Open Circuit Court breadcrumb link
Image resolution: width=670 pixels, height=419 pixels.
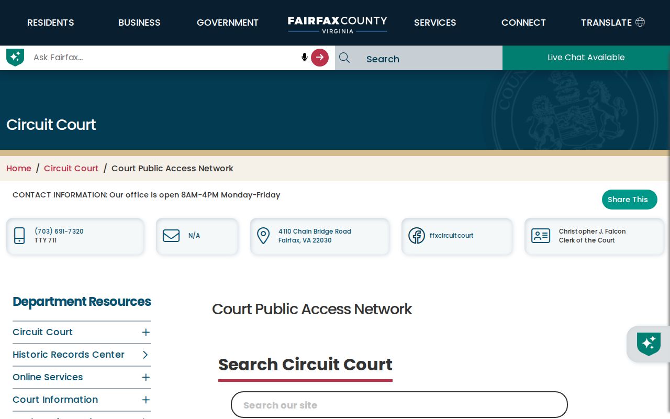coord(71,168)
